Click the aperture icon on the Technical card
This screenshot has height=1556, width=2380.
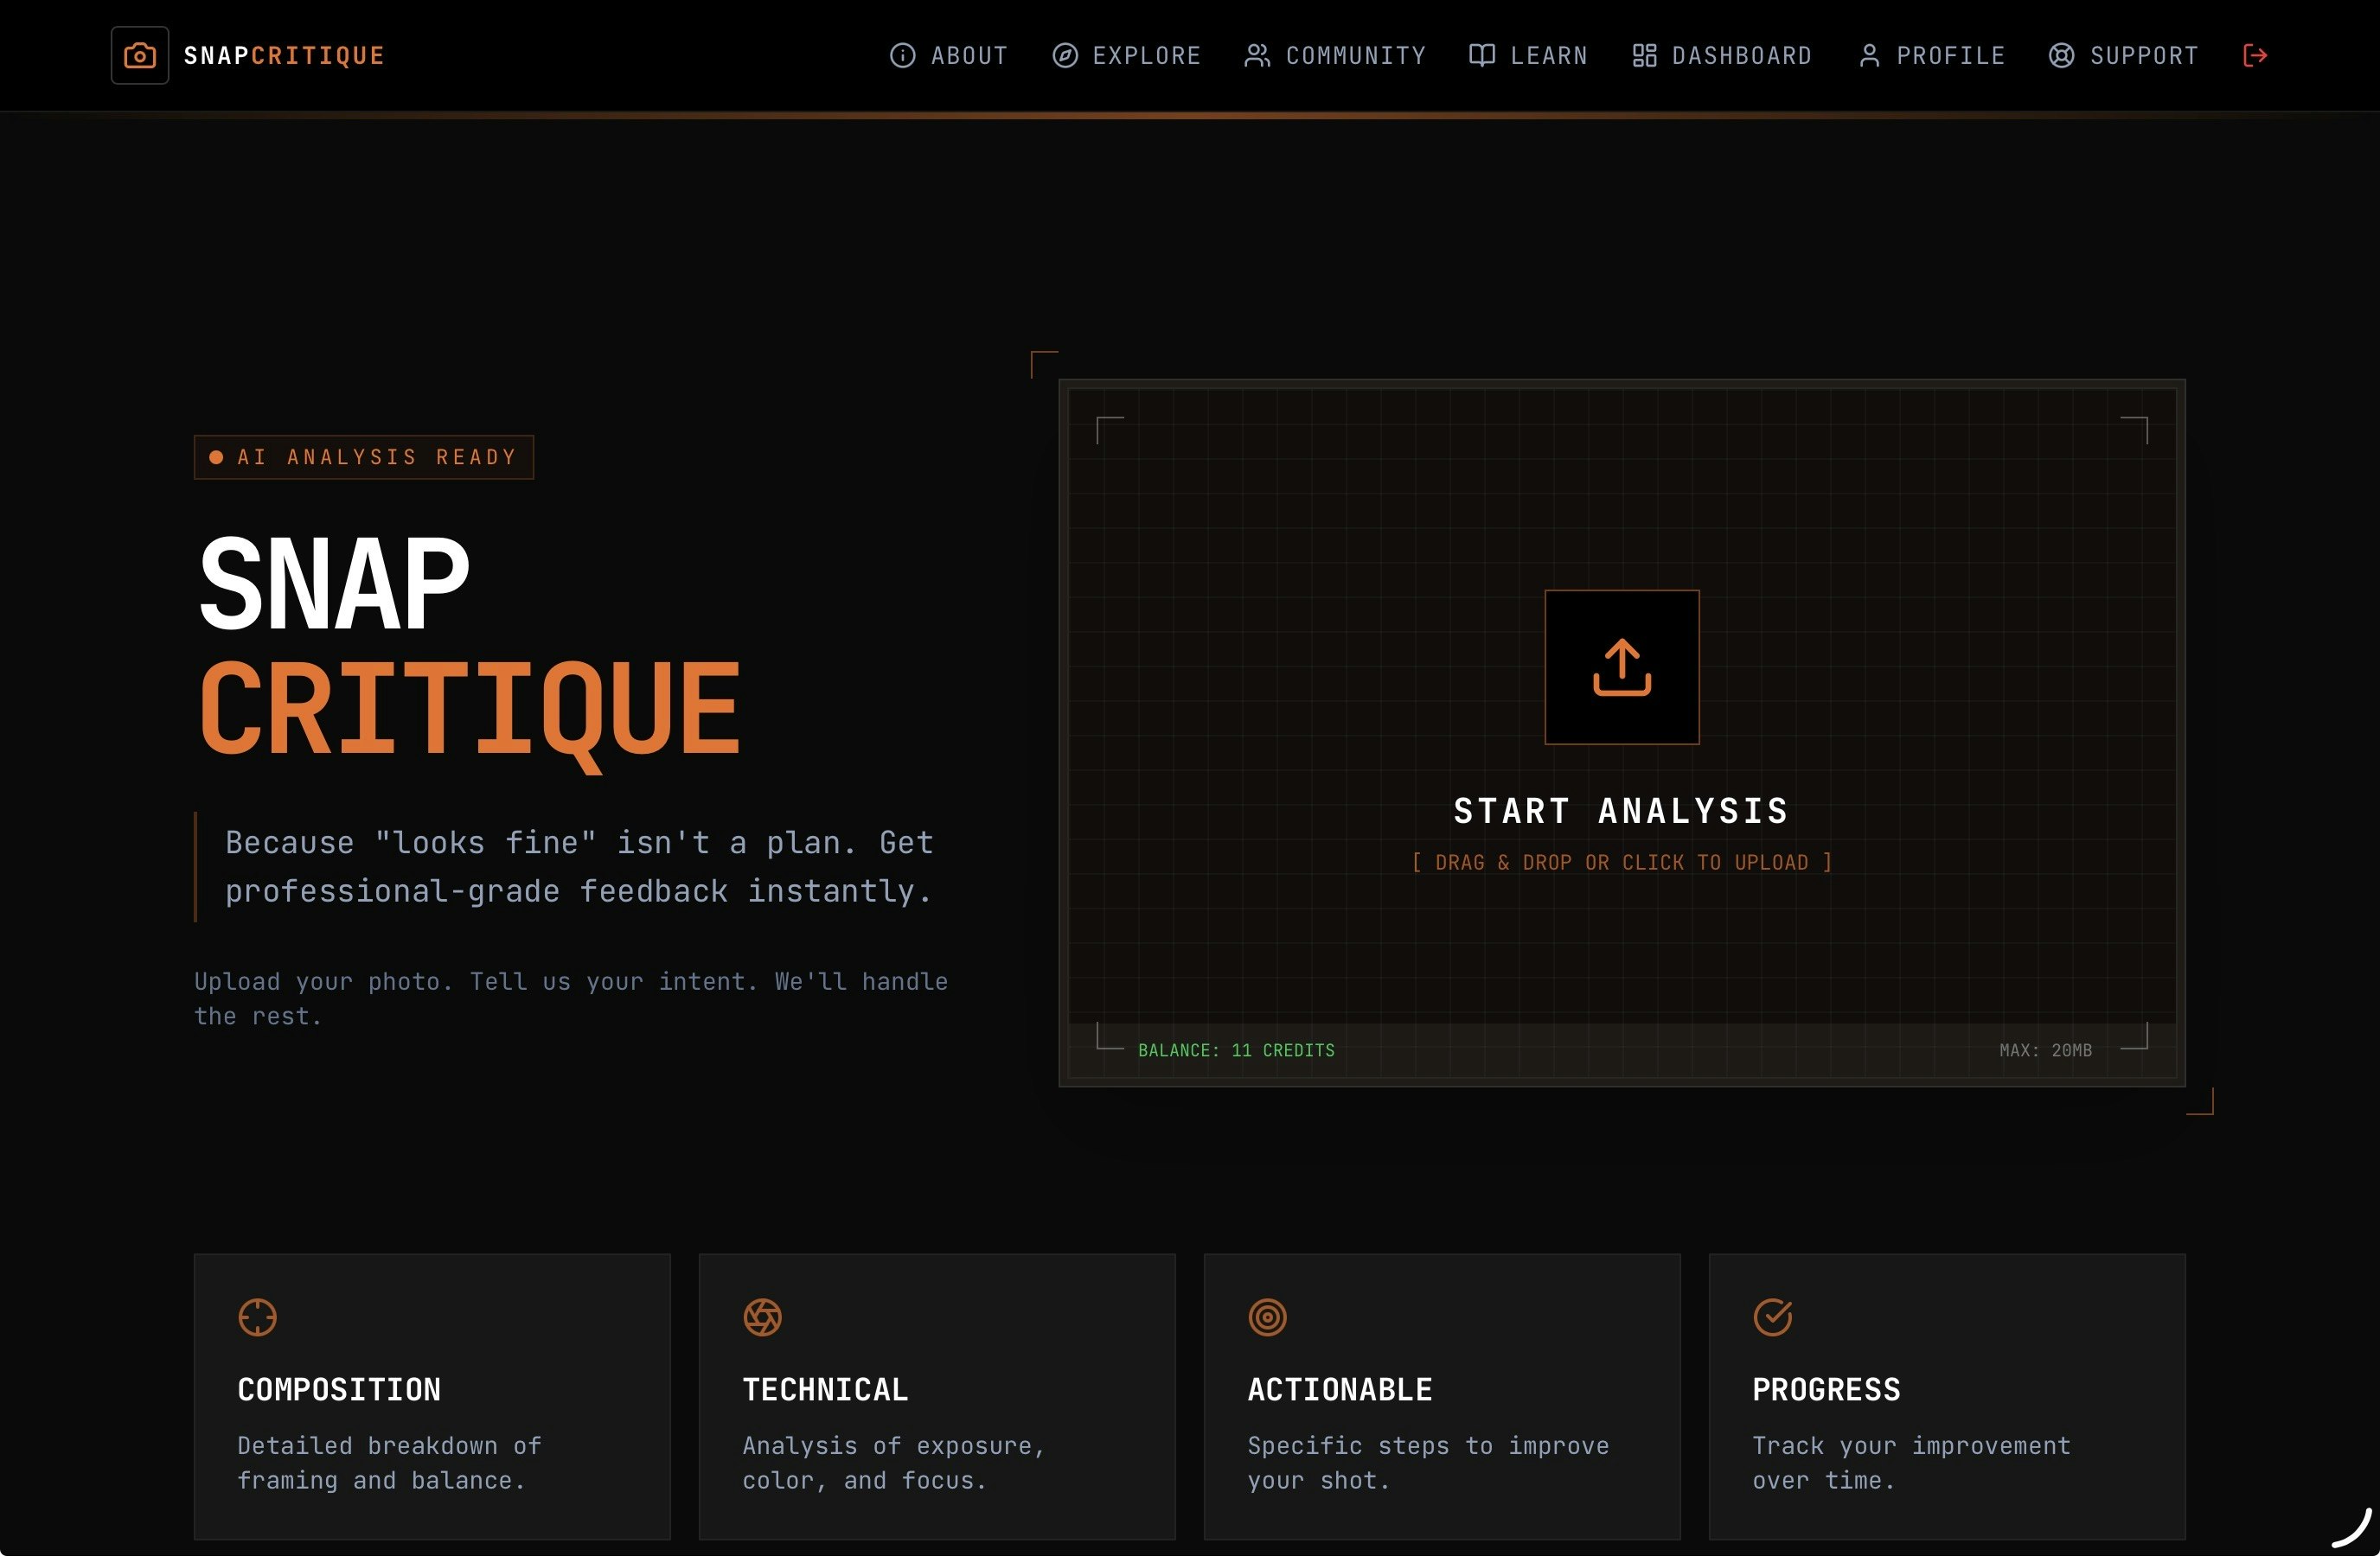(x=763, y=1317)
